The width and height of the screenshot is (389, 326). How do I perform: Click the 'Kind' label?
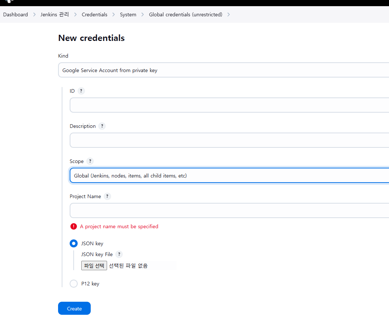pos(63,56)
